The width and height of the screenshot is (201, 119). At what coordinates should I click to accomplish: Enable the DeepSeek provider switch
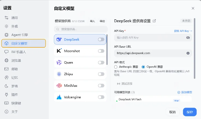pyautogui.click(x=101, y=39)
